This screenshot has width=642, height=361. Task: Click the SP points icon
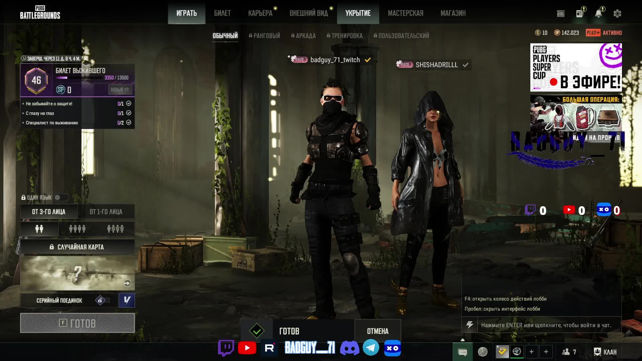tap(61, 90)
